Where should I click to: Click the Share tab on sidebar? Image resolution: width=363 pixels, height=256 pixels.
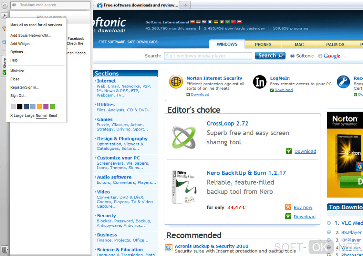(x=4, y=65)
